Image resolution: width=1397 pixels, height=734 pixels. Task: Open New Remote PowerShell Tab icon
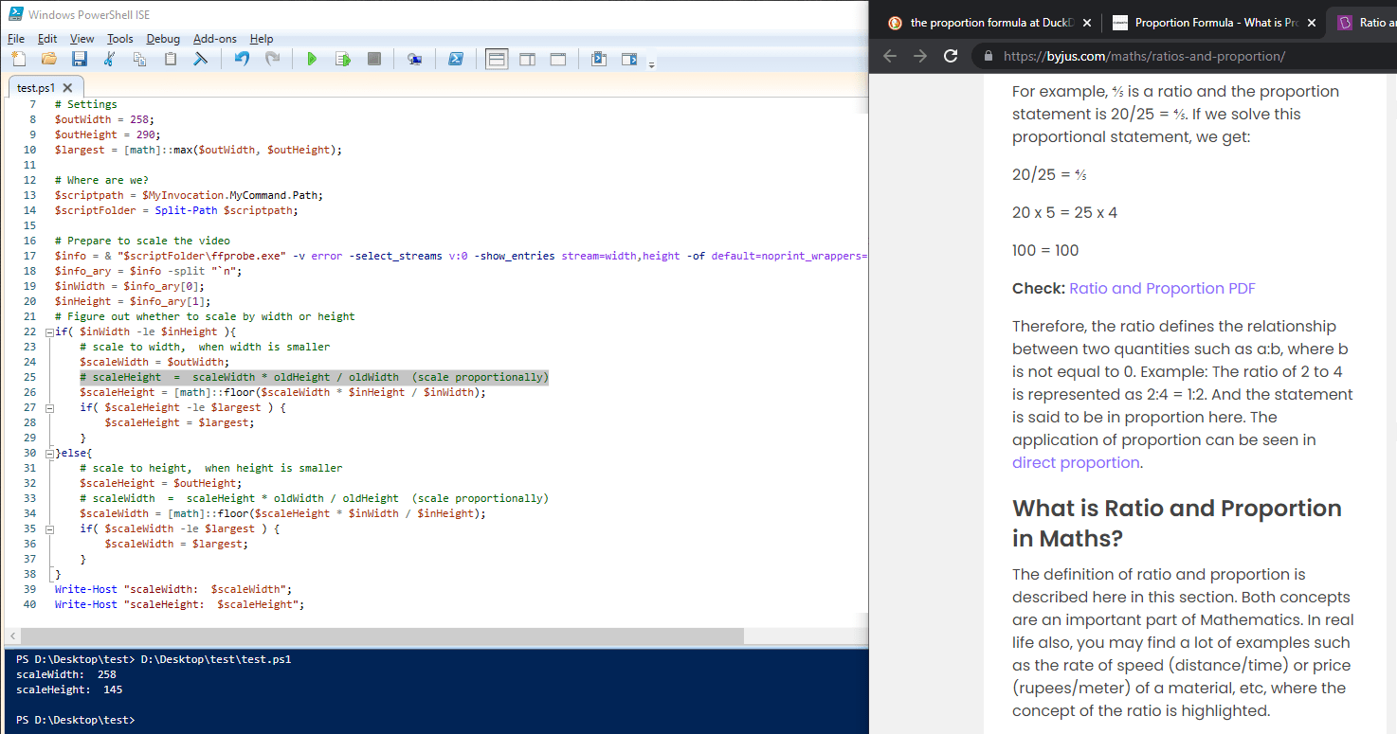click(x=414, y=59)
